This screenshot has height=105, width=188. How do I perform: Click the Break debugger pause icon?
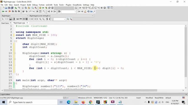pyautogui.click(x=102, y=8)
